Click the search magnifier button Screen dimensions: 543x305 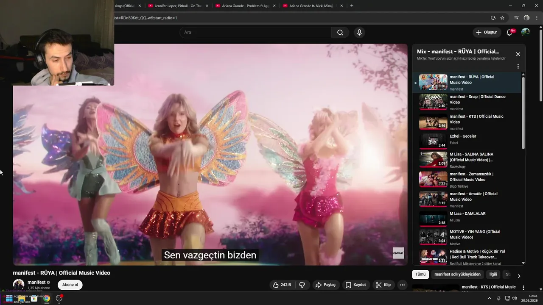click(x=340, y=33)
